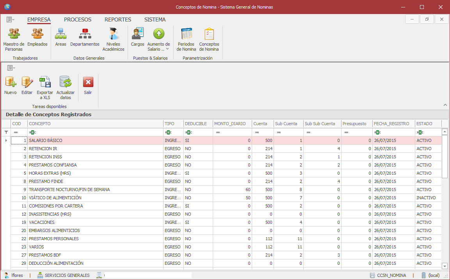Image resolution: width=450 pixels, height=280 pixels.
Task: Refresh with Actualizar datos
Action: [x=66, y=88]
